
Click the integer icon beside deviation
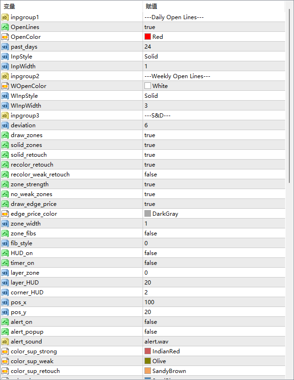(5, 125)
